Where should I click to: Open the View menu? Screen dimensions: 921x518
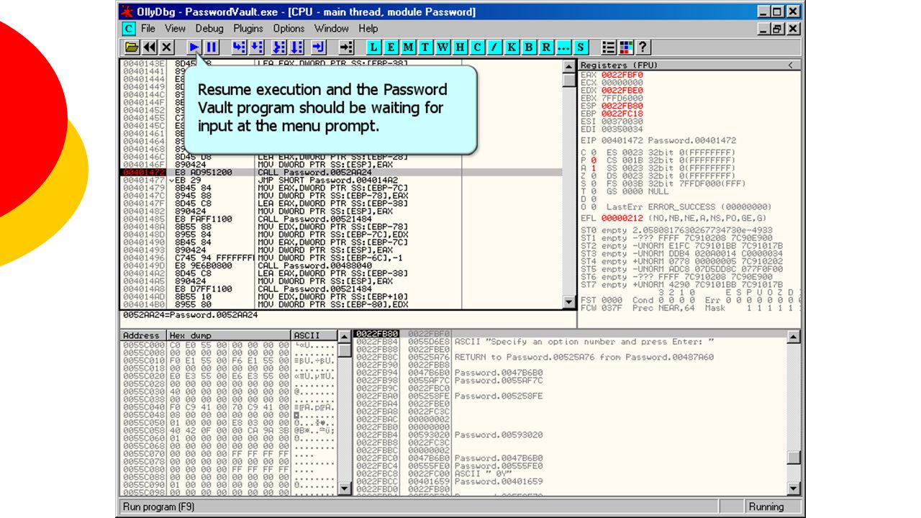coord(175,29)
